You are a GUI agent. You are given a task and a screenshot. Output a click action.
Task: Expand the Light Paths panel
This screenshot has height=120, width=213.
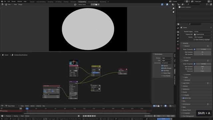click(186, 83)
